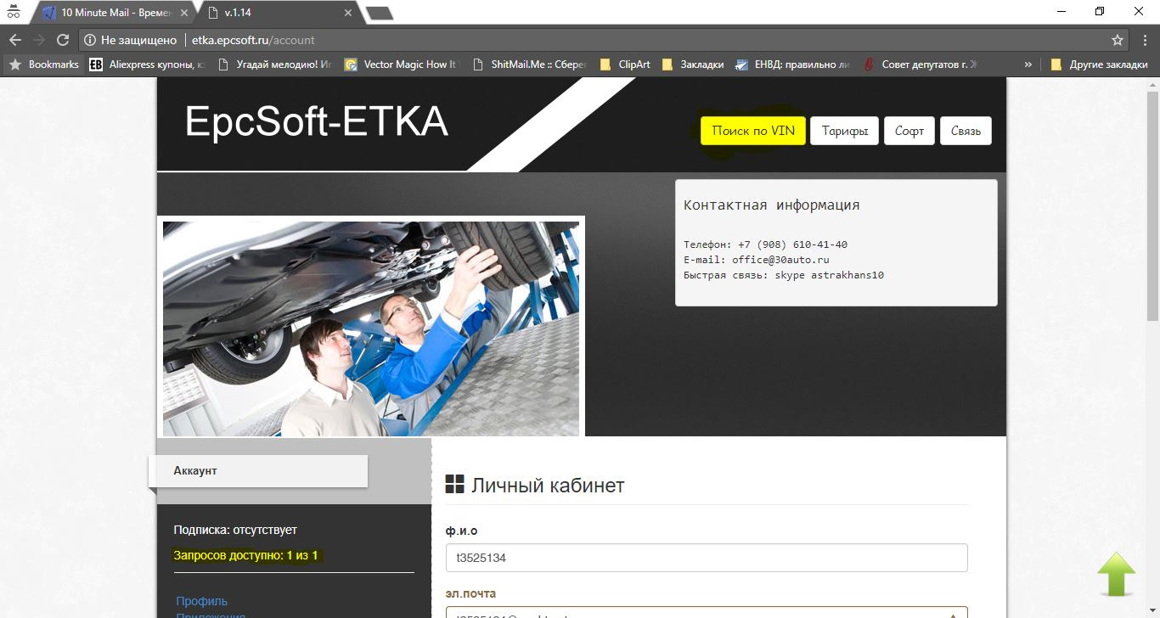The height and width of the screenshot is (618, 1160).
Task: Click the incognito icon in the title bar
Action: coord(14,12)
